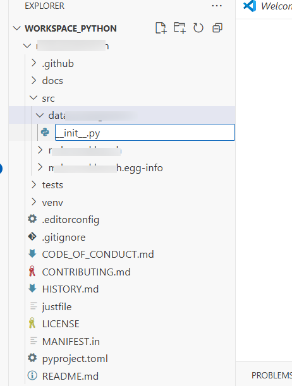Click the gear icon of .editorconfig
The image size is (292, 386).
[32, 219]
